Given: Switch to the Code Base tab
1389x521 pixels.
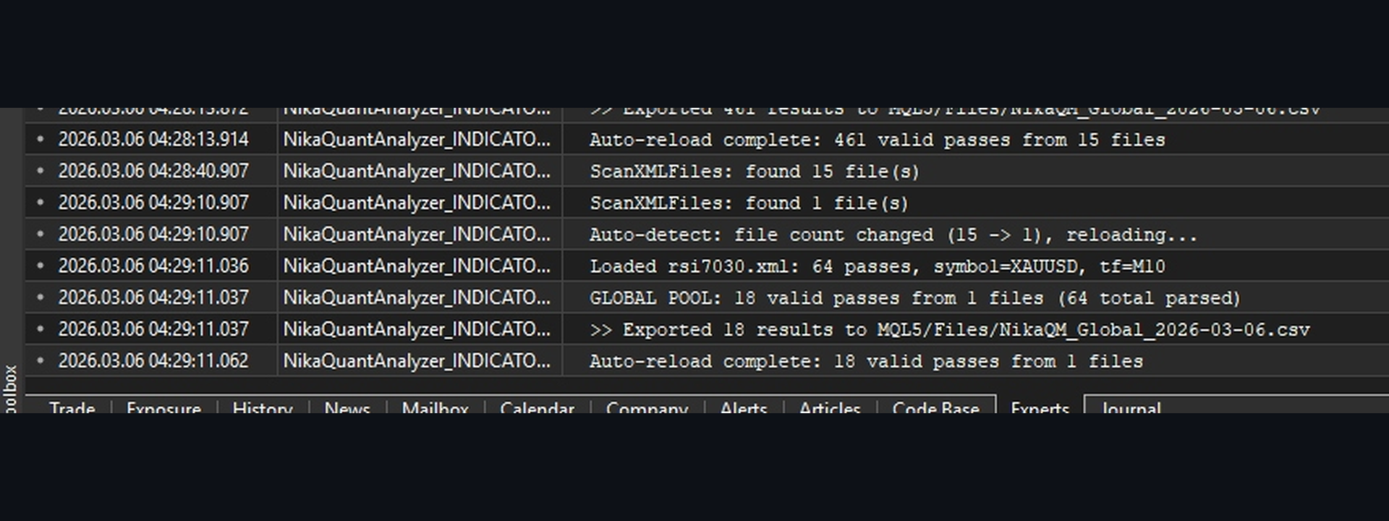Looking at the screenshot, I should pos(935,407).
